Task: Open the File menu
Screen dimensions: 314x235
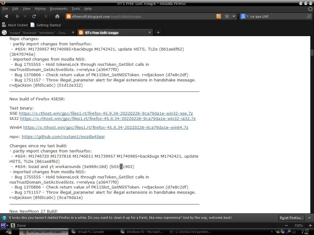Action: pyautogui.click(x=5, y=9)
